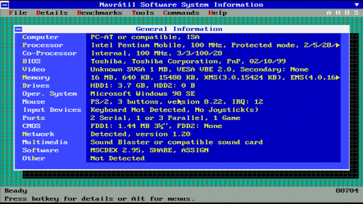
Task: Click the 'General Information' window title
Action: pyautogui.click(x=179, y=29)
